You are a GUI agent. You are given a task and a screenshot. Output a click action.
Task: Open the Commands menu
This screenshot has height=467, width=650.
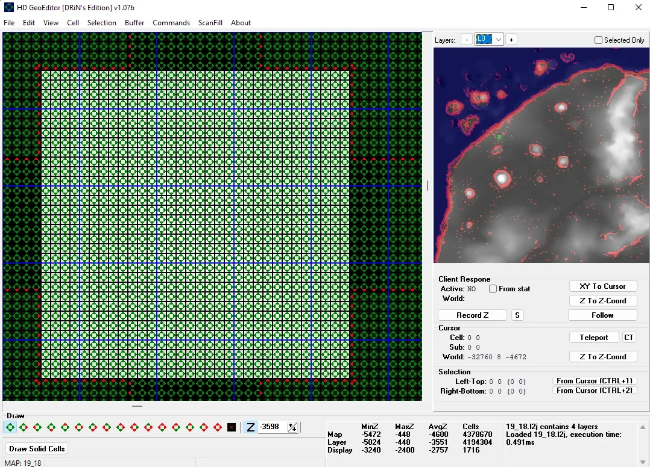[171, 23]
